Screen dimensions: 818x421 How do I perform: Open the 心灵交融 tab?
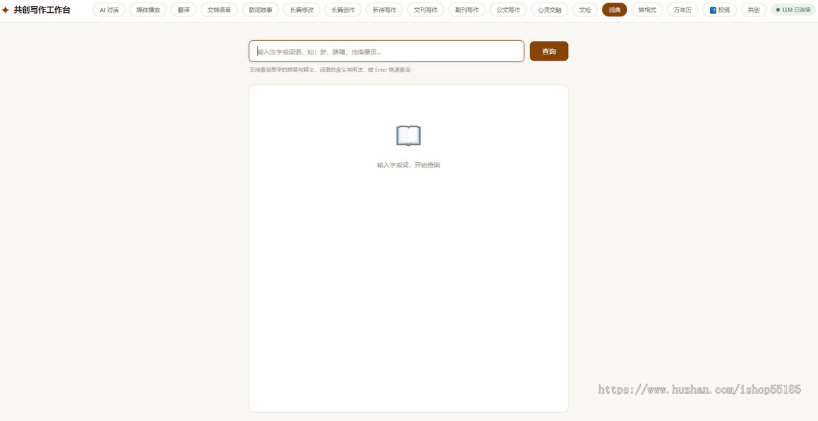(549, 10)
